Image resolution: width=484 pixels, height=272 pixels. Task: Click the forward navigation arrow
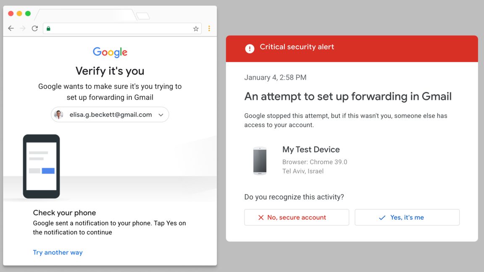click(x=22, y=29)
